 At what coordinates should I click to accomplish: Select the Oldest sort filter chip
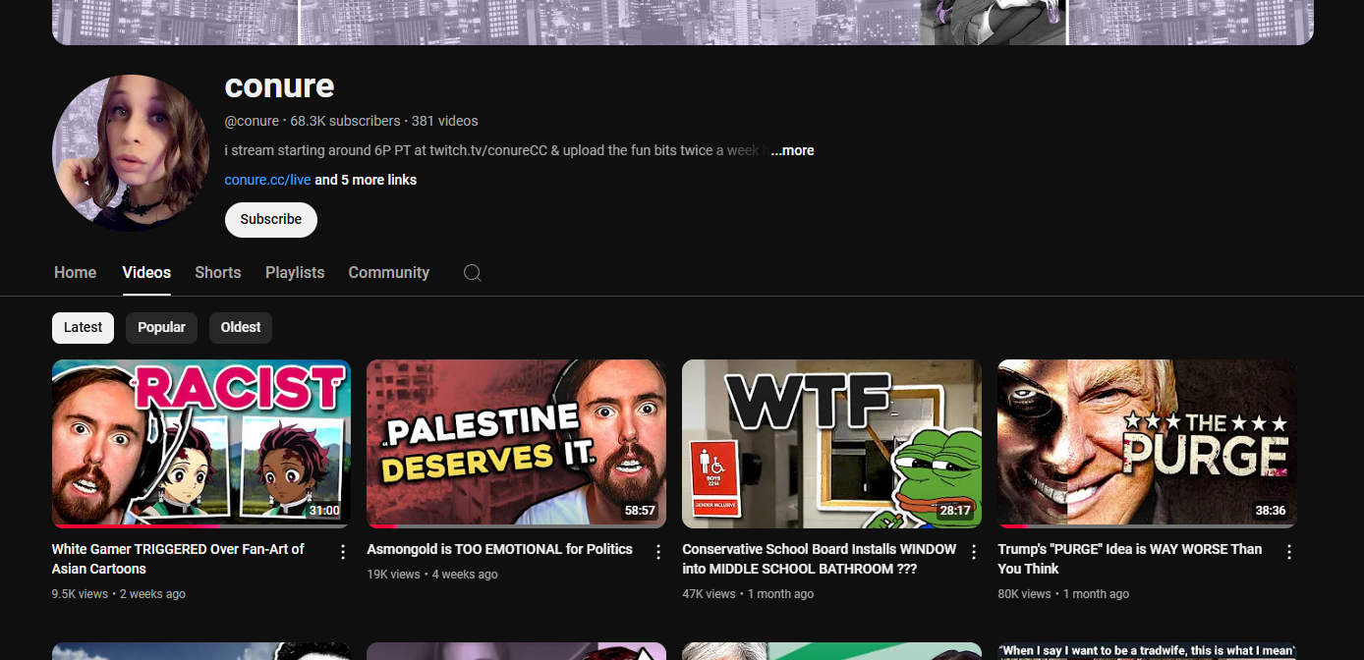coord(241,327)
